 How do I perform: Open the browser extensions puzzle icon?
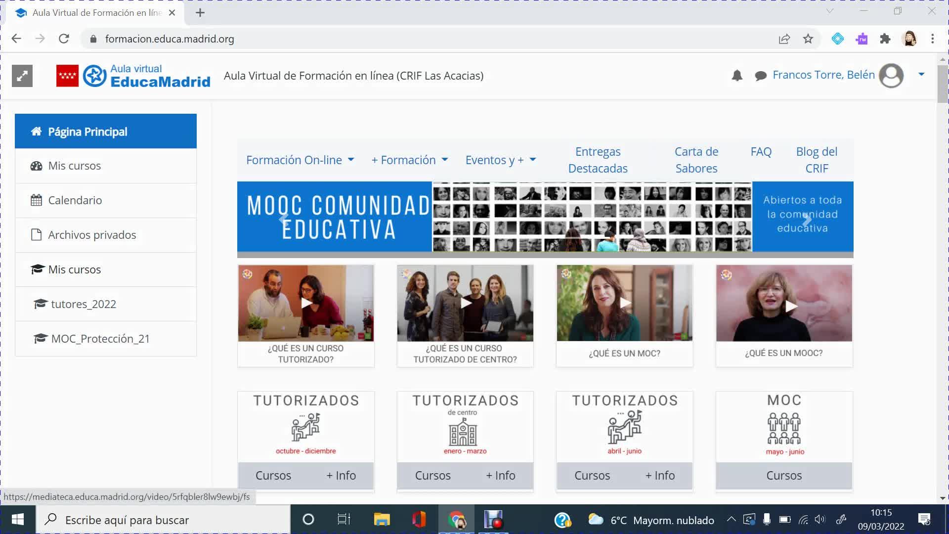(x=885, y=39)
